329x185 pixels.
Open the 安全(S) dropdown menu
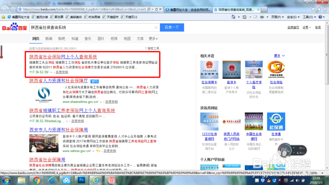point(293,17)
